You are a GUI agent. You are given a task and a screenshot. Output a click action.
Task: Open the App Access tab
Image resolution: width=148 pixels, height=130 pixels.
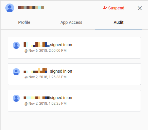click(71, 22)
